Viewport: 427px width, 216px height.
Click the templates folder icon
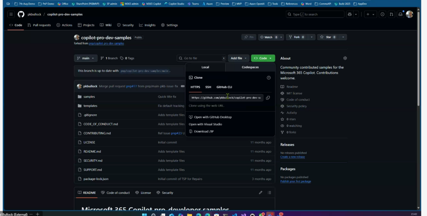(x=80, y=105)
